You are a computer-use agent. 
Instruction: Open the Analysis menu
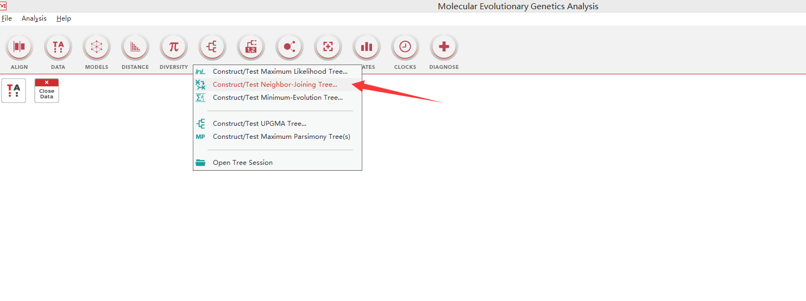[x=34, y=18]
